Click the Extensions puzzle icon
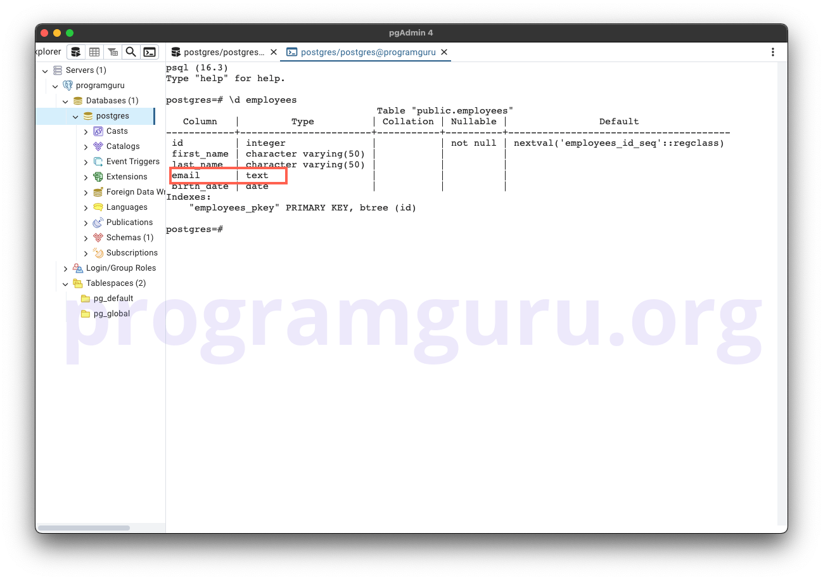 pos(98,176)
